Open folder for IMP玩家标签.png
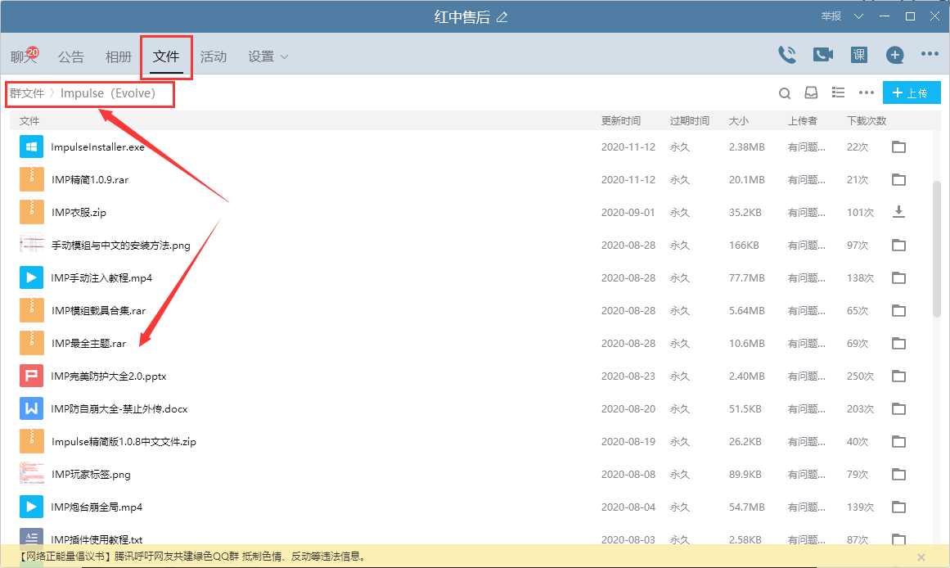 click(898, 474)
